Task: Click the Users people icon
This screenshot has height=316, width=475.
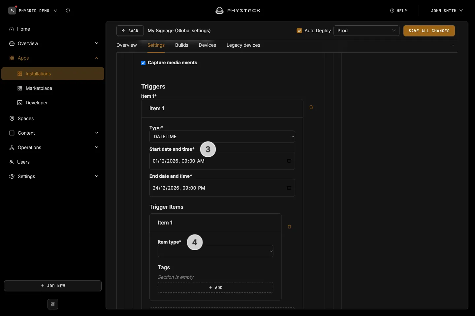Action: tap(12, 162)
